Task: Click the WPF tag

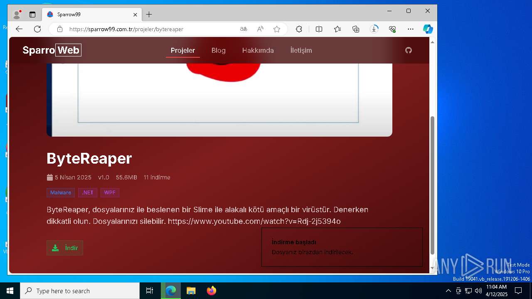Action: coord(110,193)
